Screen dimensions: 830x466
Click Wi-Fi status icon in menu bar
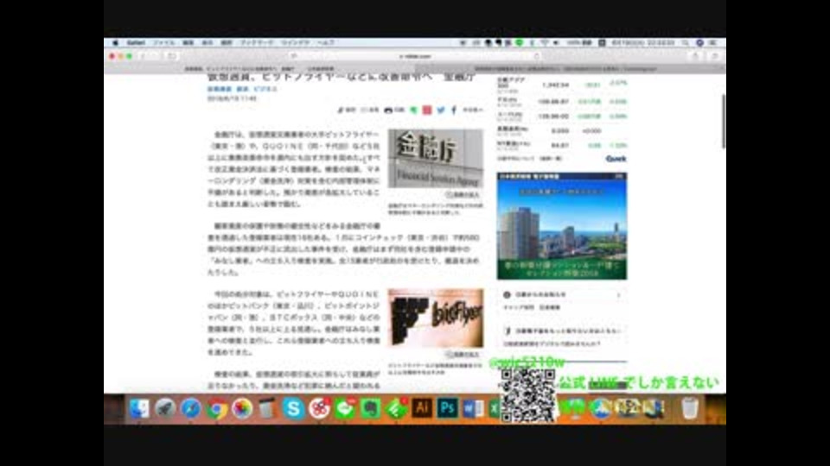pyautogui.click(x=544, y=43)
